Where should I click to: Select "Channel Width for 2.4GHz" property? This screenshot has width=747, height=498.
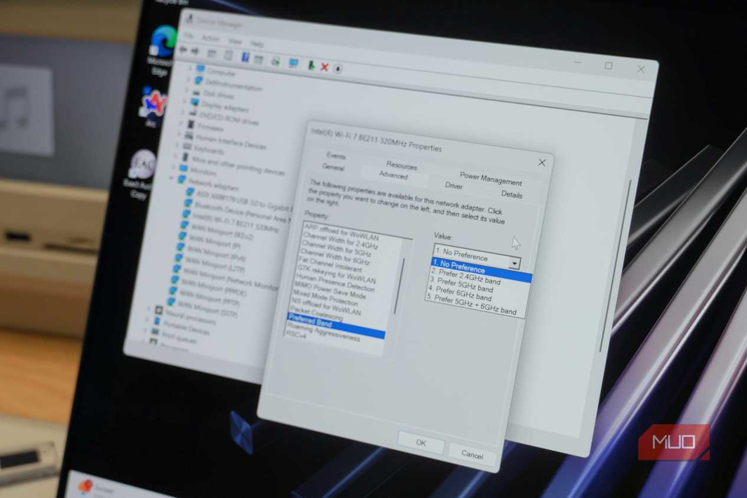[x=340, y=240]
